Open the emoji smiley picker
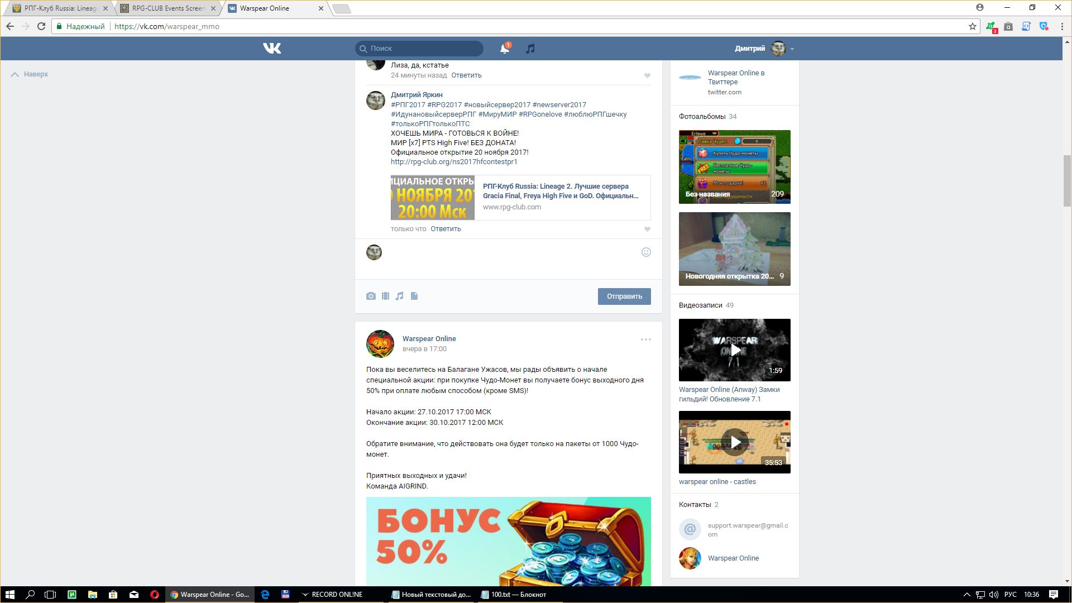Viewport: 1072px width, 603px height. (646, 252)
